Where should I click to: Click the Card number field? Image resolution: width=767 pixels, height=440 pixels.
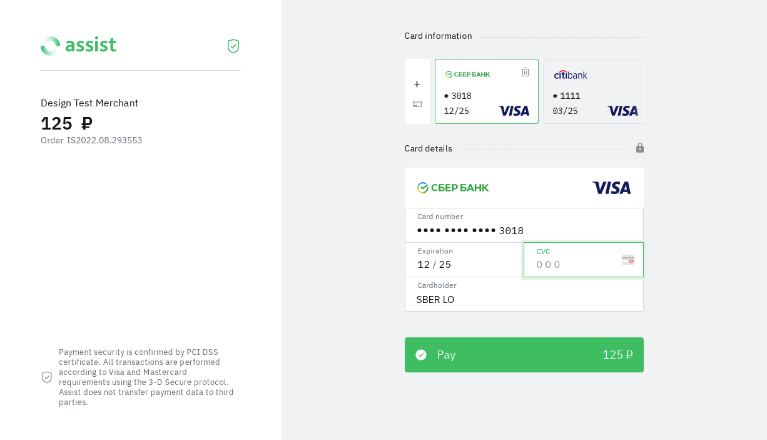pyautogui.click(x=524, y=230)
